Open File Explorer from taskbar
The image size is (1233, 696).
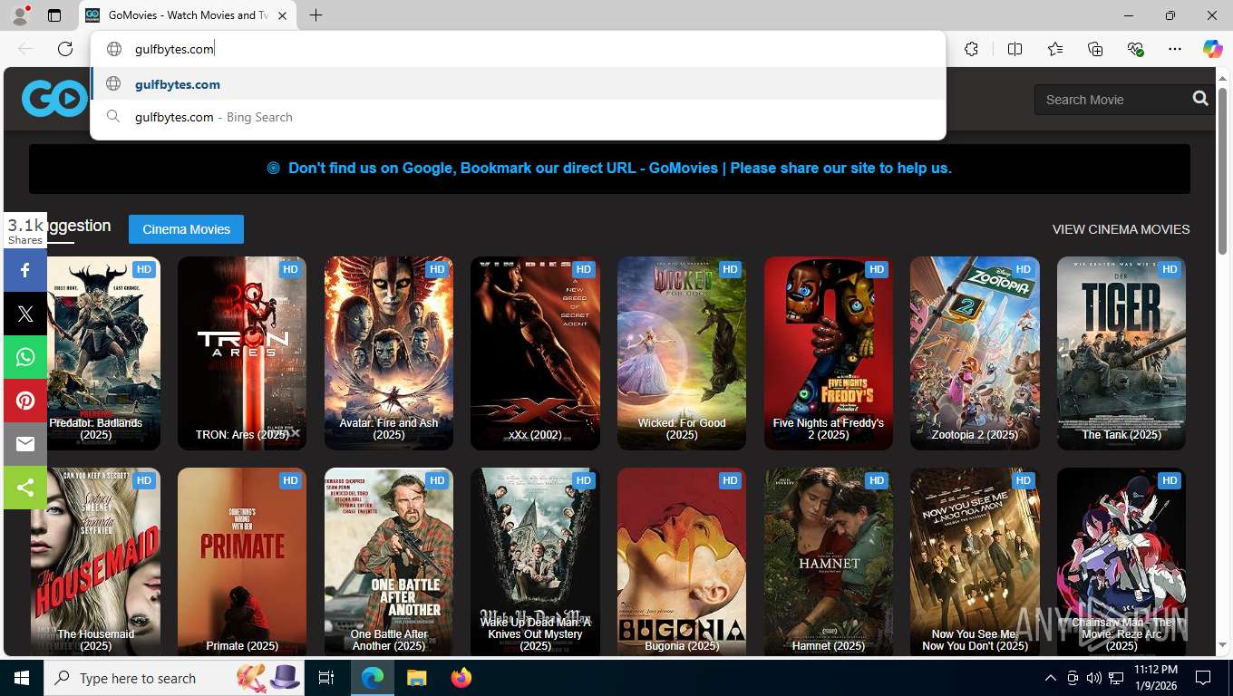[416, 678]
